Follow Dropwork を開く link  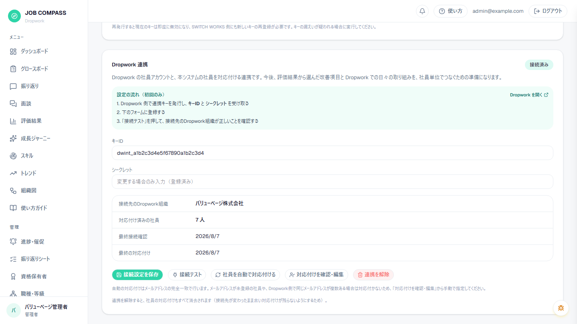tap(529, 95)
